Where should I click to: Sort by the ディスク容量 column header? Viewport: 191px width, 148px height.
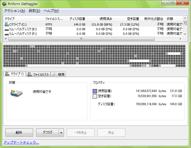tap(76, 19)
